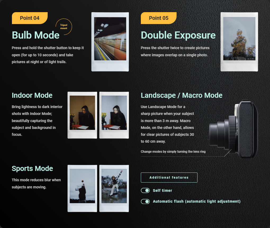Click the Sports Mode heading
Image resolution: width=270 pixels, height=228 pixels.
click(32, 169)
